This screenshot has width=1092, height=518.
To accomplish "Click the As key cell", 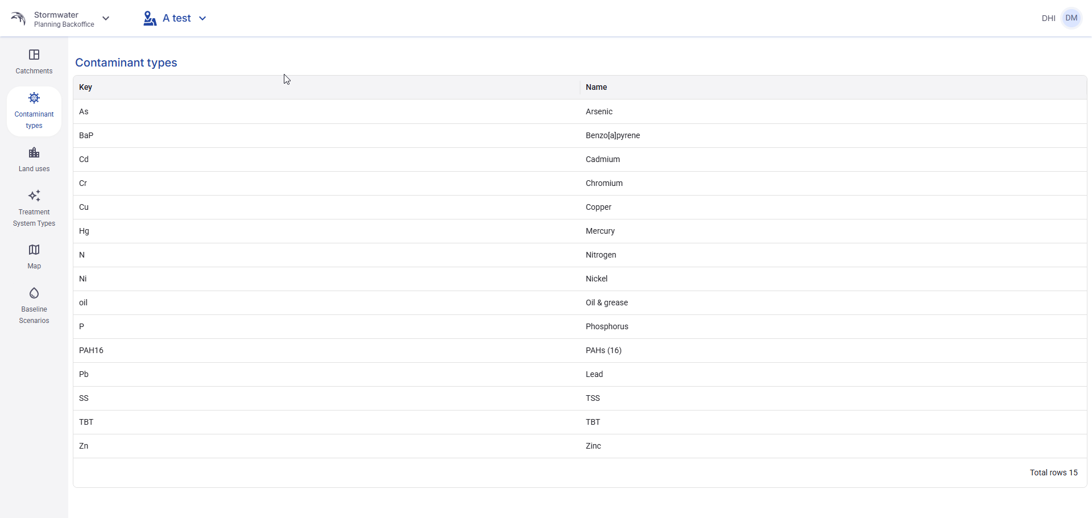I will [x=326, y=111].
